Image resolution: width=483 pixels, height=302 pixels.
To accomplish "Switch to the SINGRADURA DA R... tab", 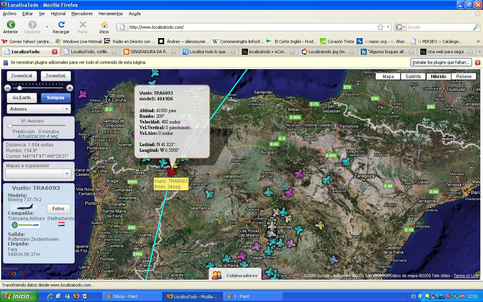I will pyautogui.click(x=149, y=52).
